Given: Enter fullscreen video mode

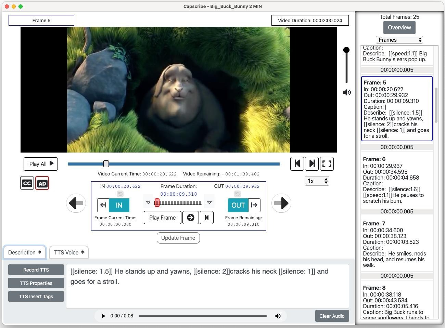Looking at the screenshot, I should click(327, 163).
